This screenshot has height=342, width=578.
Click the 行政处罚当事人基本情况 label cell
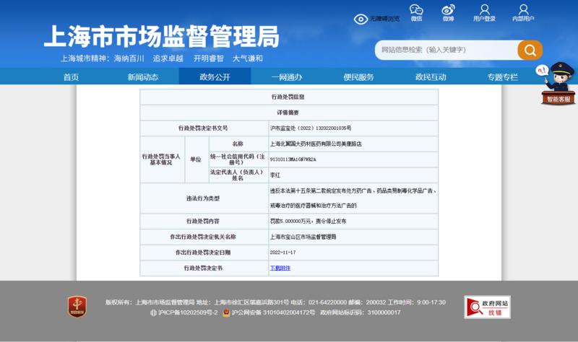[x=161, y=159]
